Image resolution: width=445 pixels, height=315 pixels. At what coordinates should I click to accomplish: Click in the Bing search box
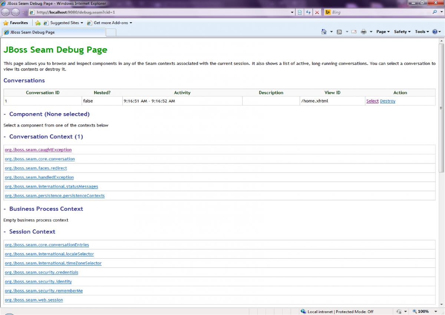point(378,12)
